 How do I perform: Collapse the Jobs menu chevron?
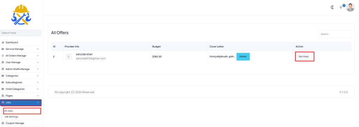click(38, 103)
